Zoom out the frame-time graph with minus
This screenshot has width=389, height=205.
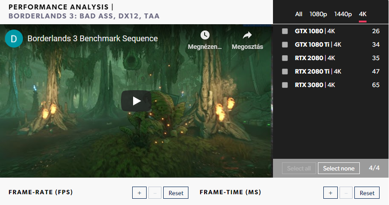point(346,193)
